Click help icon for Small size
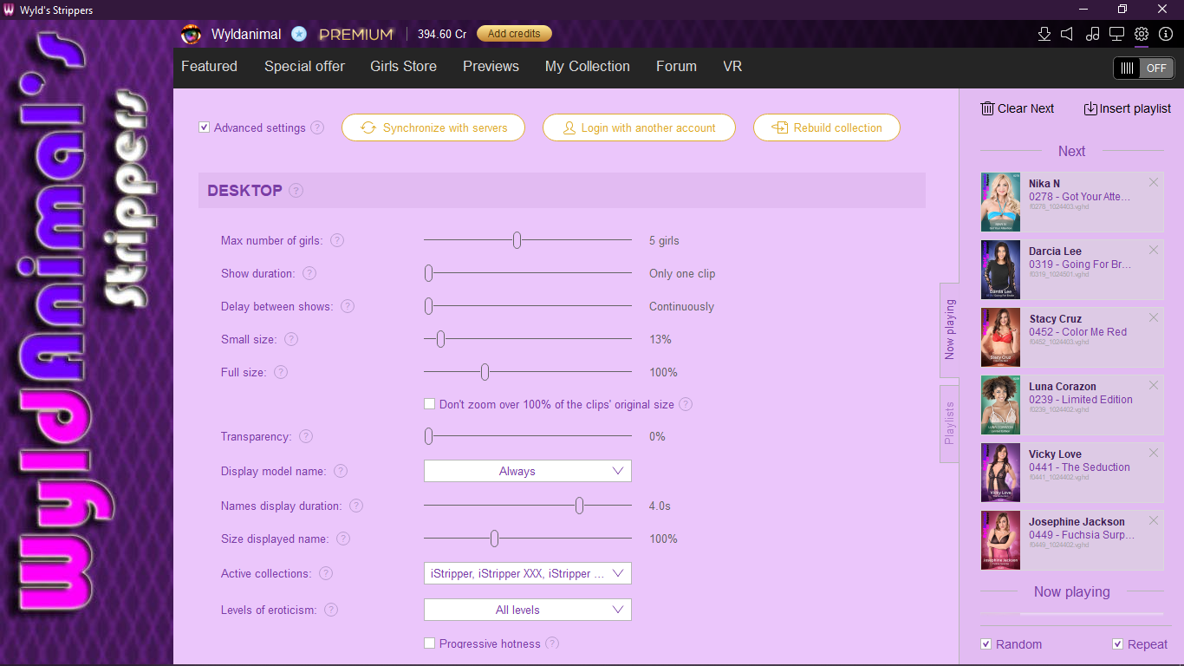 291,339
